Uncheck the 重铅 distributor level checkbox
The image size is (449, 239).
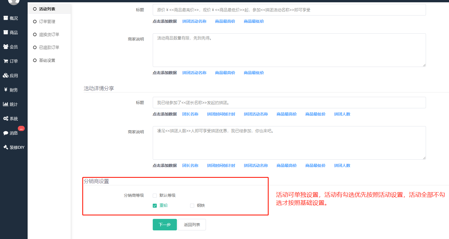click(155, 206)
